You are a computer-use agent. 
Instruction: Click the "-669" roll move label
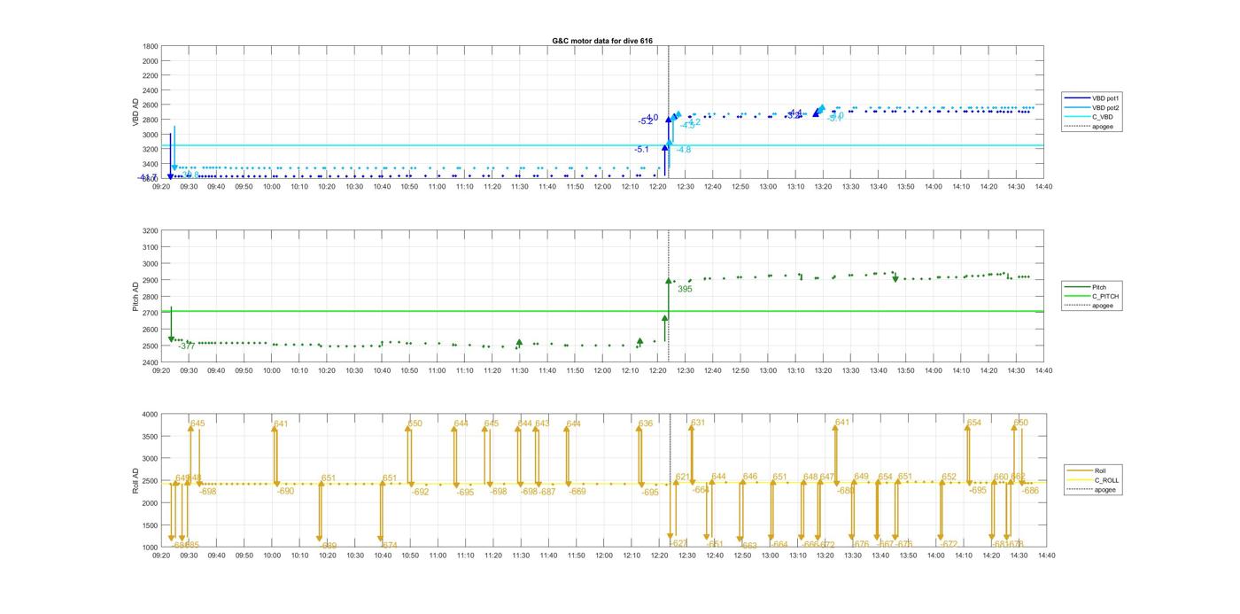pyautogui.click(x=577, y=492)
